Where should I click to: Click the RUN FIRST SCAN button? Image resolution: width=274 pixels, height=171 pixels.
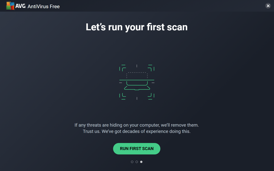[137, 149]
